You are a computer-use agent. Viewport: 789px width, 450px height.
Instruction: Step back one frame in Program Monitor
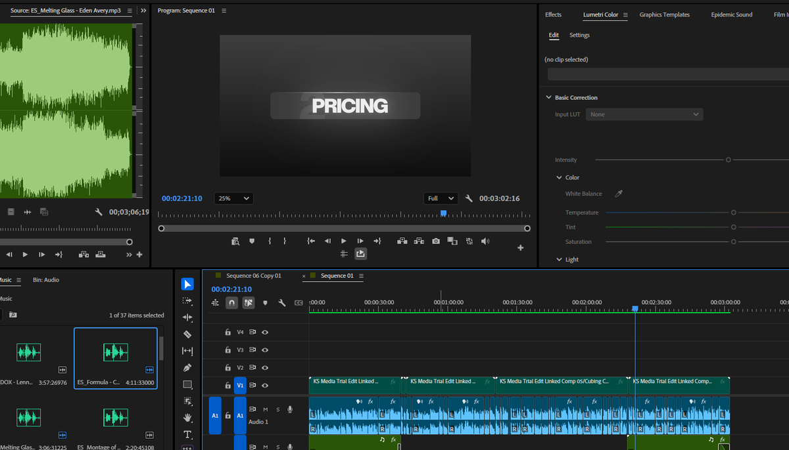coord(327,241)
